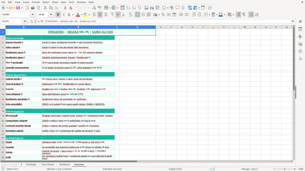Click the Copy icon
305x171 pixels.
point(51,8)
